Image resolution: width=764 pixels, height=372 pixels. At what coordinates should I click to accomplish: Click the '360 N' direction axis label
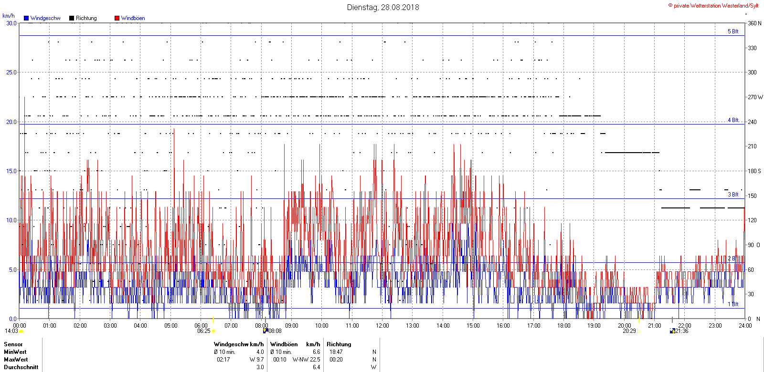click(x=754, y=23)
